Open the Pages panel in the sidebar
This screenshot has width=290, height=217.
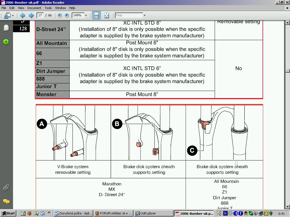click(x=6, y=28)
